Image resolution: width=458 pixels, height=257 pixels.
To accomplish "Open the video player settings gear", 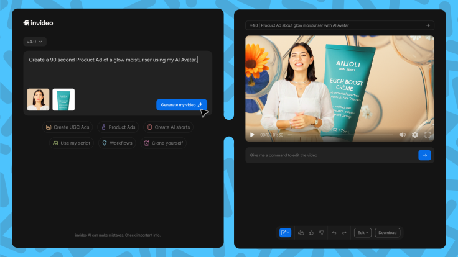I will click(415, 135).
